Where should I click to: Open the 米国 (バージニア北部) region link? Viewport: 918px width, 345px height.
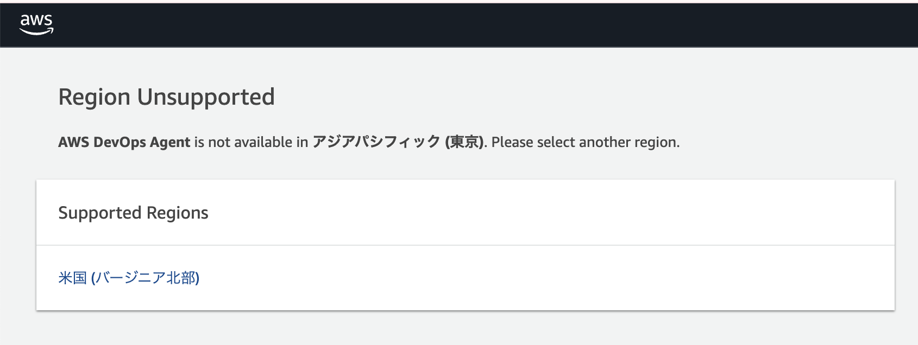click(129, 278)
